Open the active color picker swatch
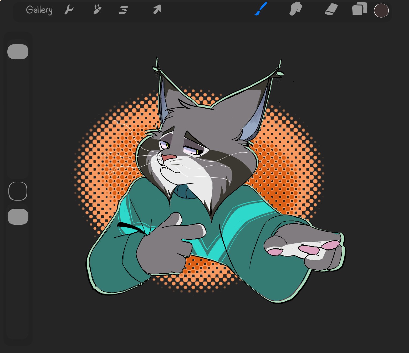Image resolution: width=409 pixels, height=353 pixels. (x=381, y=11)
